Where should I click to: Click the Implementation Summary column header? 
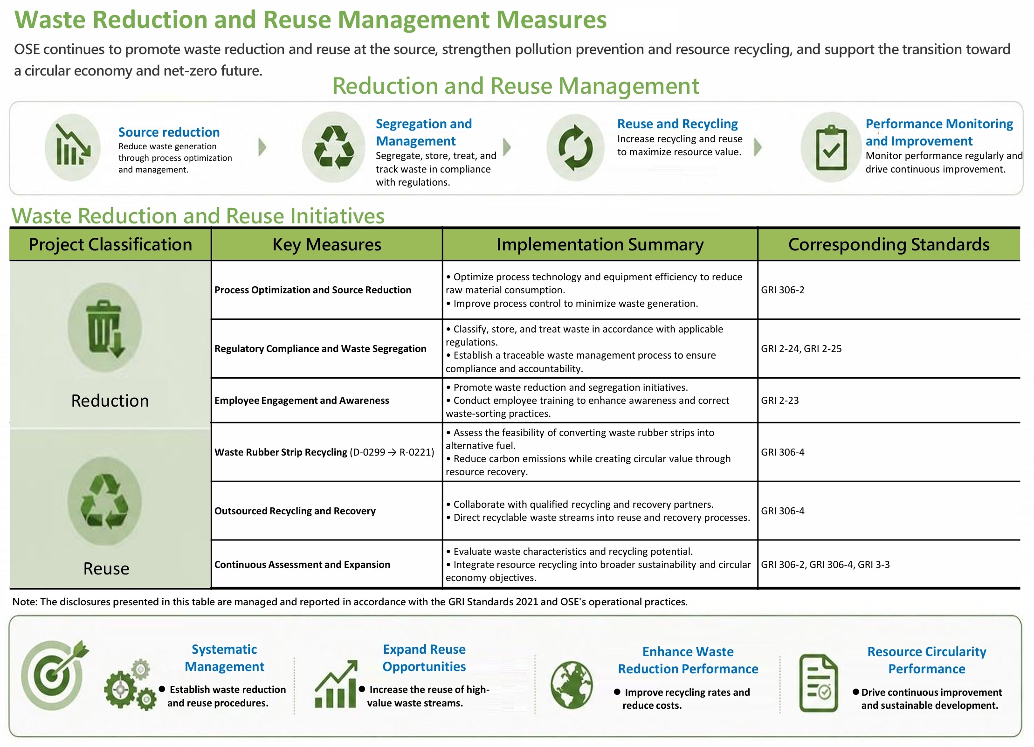pyautogui.click(x=600, y=244)
